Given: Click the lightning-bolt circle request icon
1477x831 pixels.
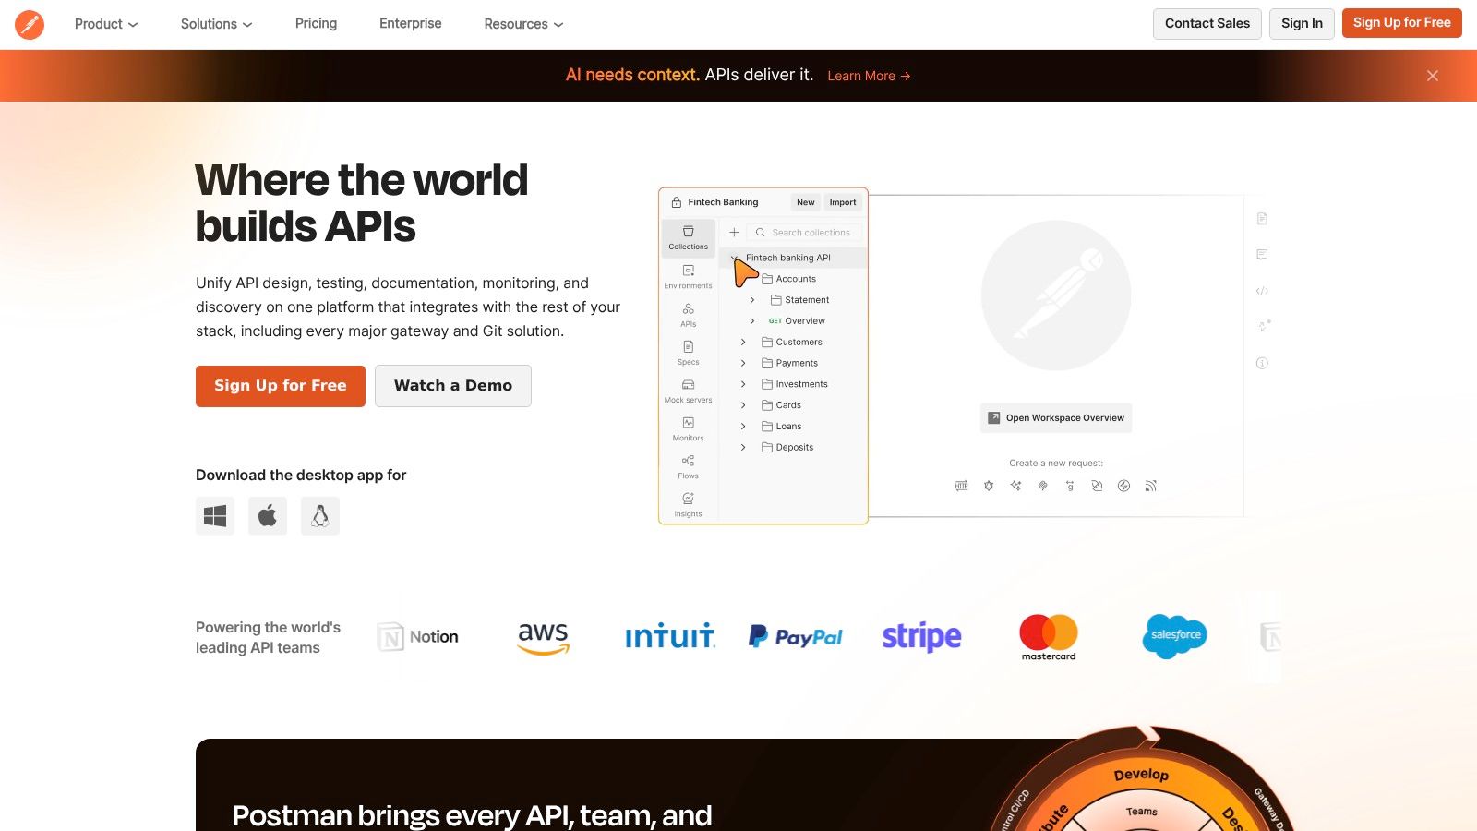Looking at the screenshot, I should pos(1123,486).
